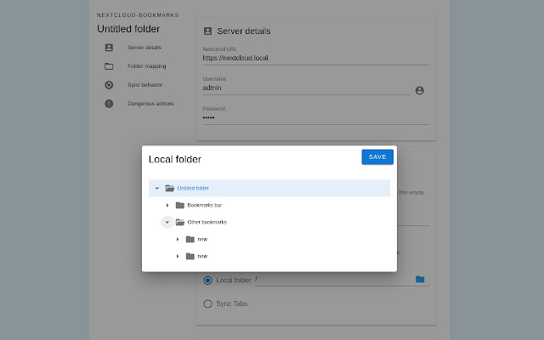
Task: Select the Sync Tabs radio button
Action: click(x=207, y=303)
